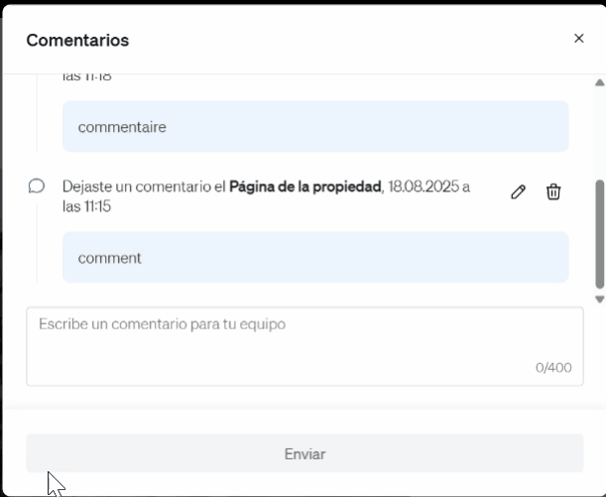Click the 'Página de la propiedad' bold text
The image size is (606, 497).
coord(305,186)
